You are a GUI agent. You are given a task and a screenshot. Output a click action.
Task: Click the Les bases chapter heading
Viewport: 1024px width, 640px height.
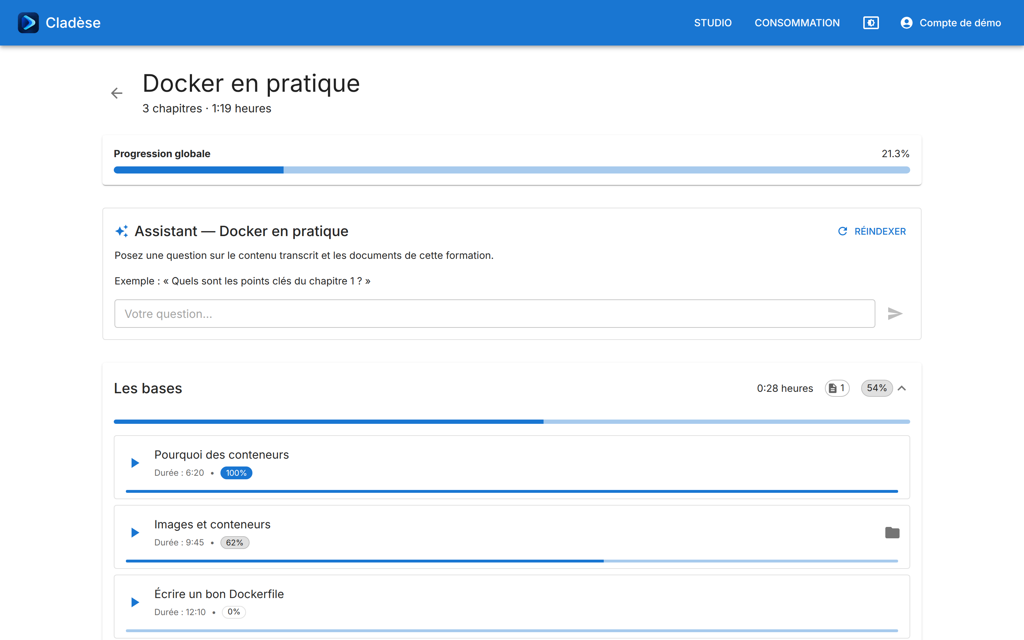[x=148, y=388]
